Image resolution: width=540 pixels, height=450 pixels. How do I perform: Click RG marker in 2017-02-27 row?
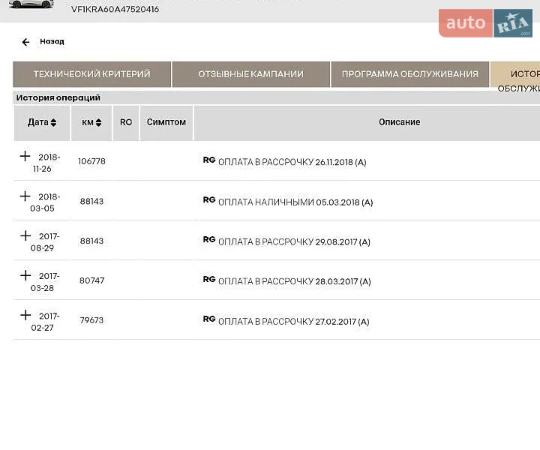tap(209, 319)
